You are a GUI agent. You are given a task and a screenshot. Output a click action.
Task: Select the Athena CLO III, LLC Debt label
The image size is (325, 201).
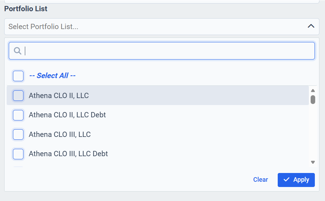click(x=68, y=154)
